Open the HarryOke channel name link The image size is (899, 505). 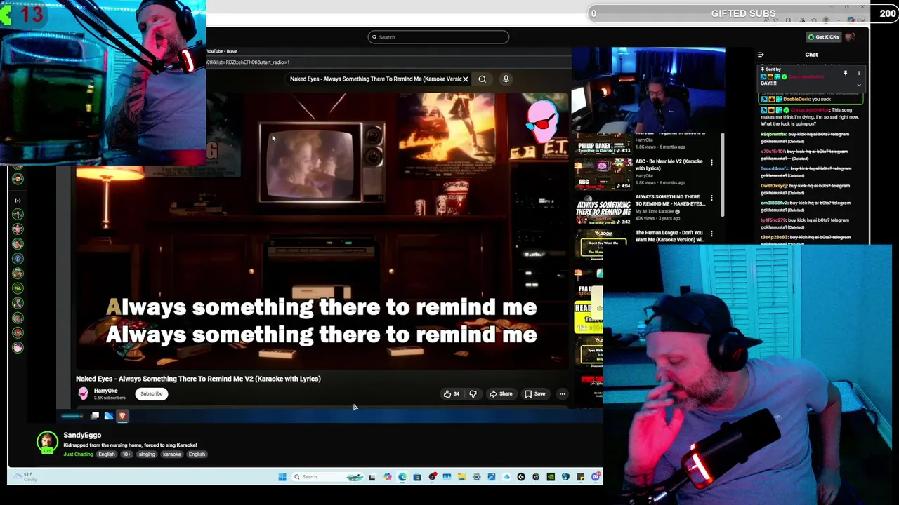pos(105,391)
